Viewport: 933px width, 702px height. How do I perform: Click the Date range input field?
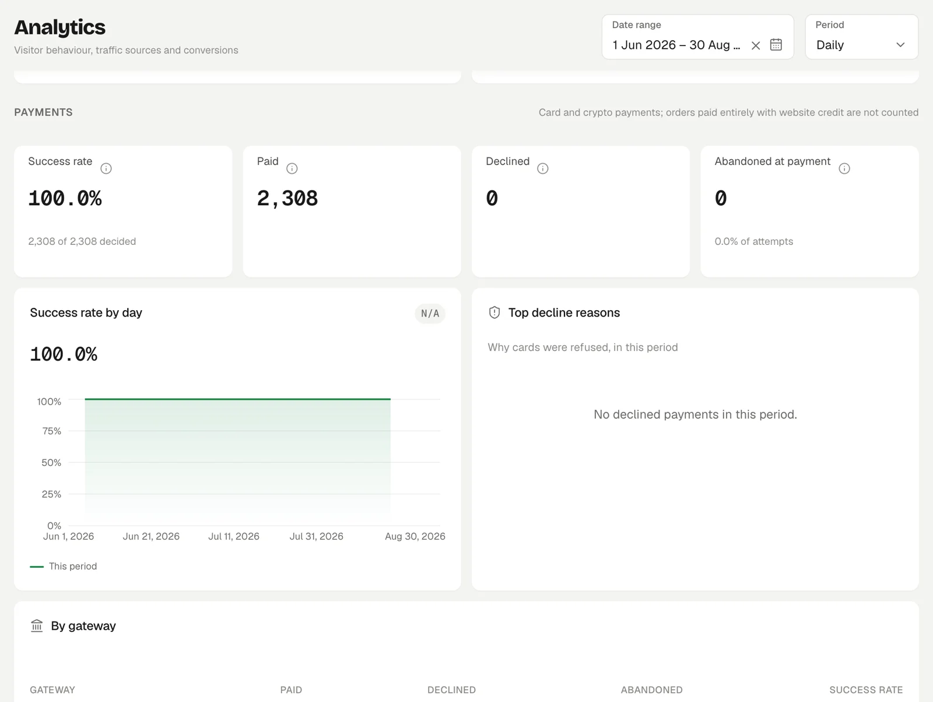click(698, 37)
